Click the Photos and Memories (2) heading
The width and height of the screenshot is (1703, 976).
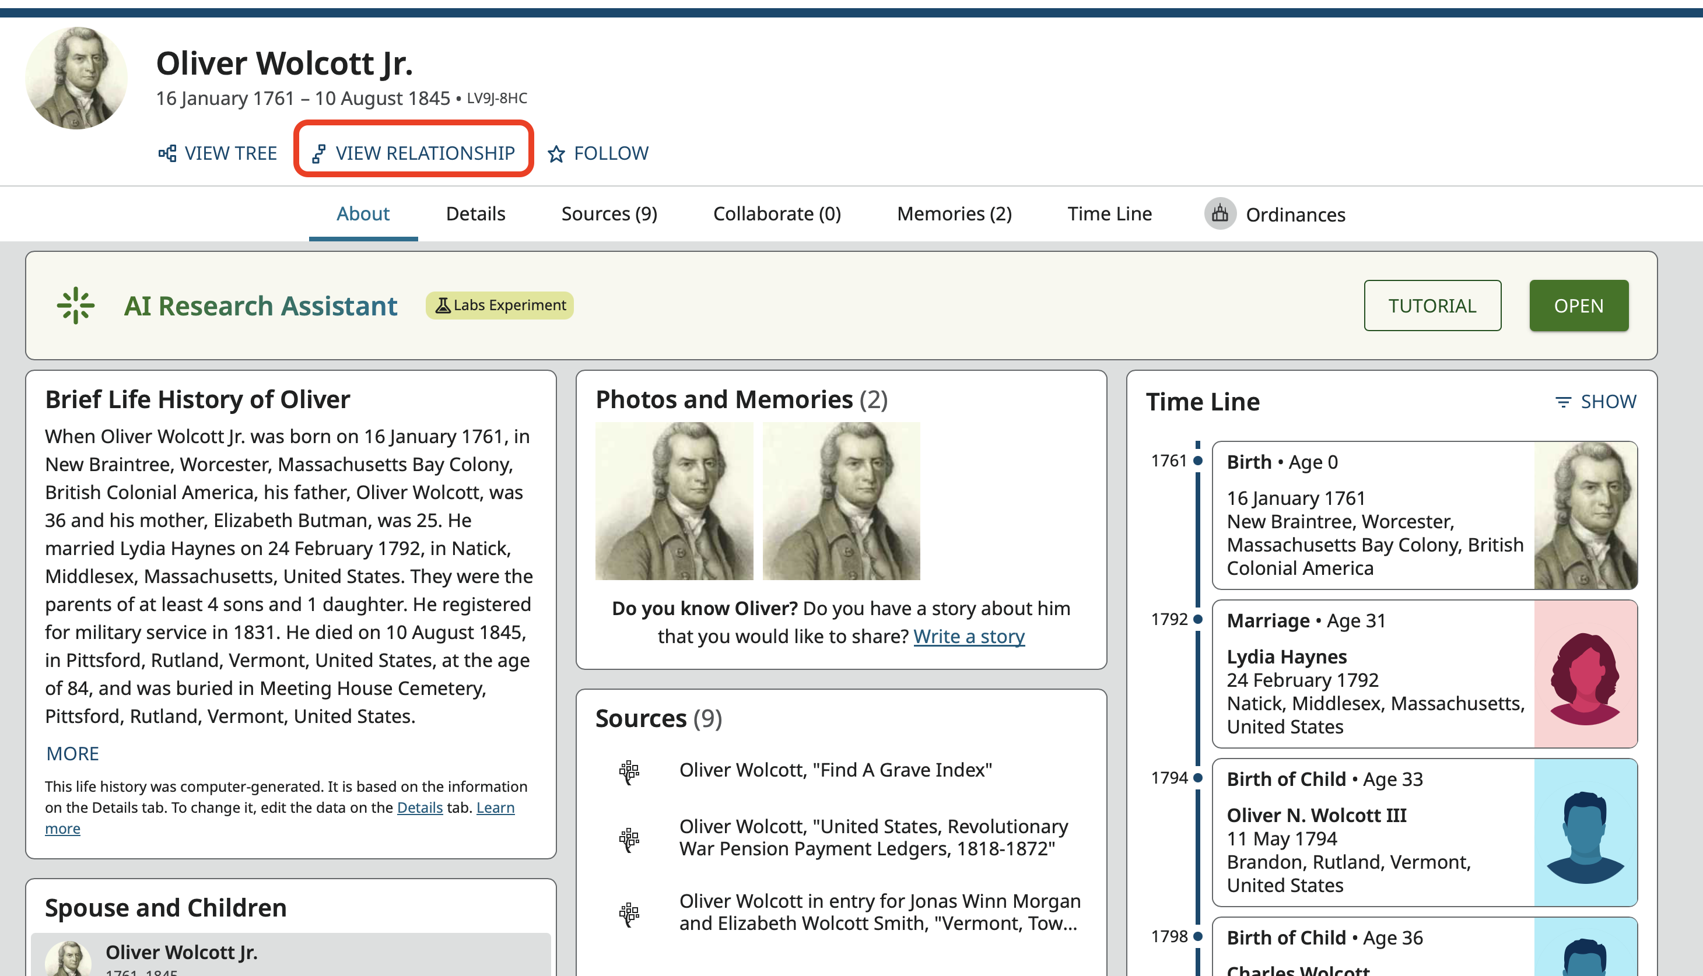pyautogui.click(x=741, y=399)
